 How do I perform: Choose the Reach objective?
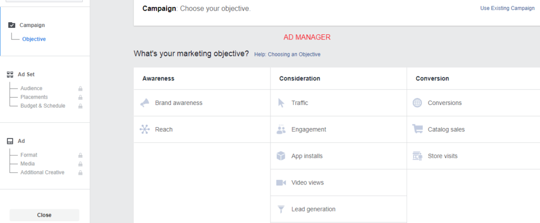point(202,129)
